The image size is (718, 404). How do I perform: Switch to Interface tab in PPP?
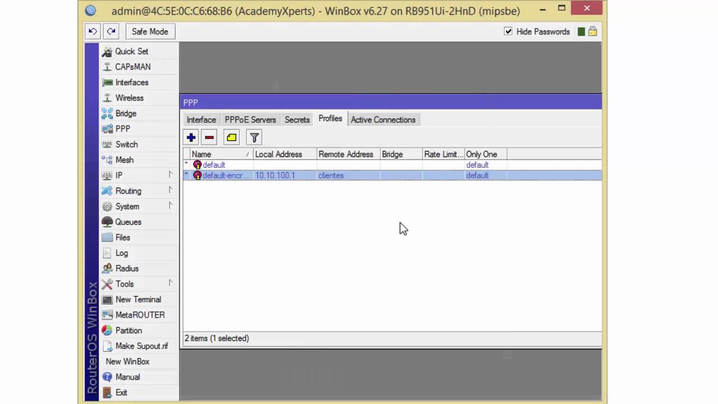(201, 120)
